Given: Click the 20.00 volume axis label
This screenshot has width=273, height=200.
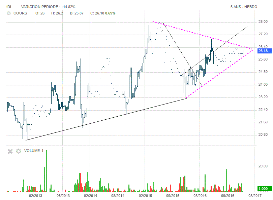Looking at the screenshot, I should pyautogui.click(x=263, y=166).
